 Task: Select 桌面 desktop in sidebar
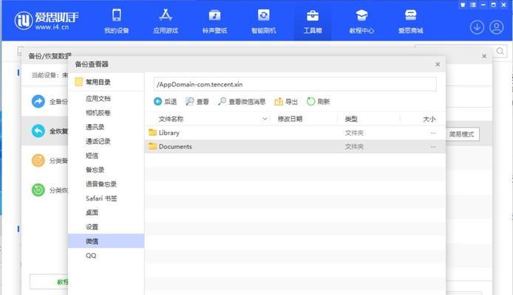(92, 212)
